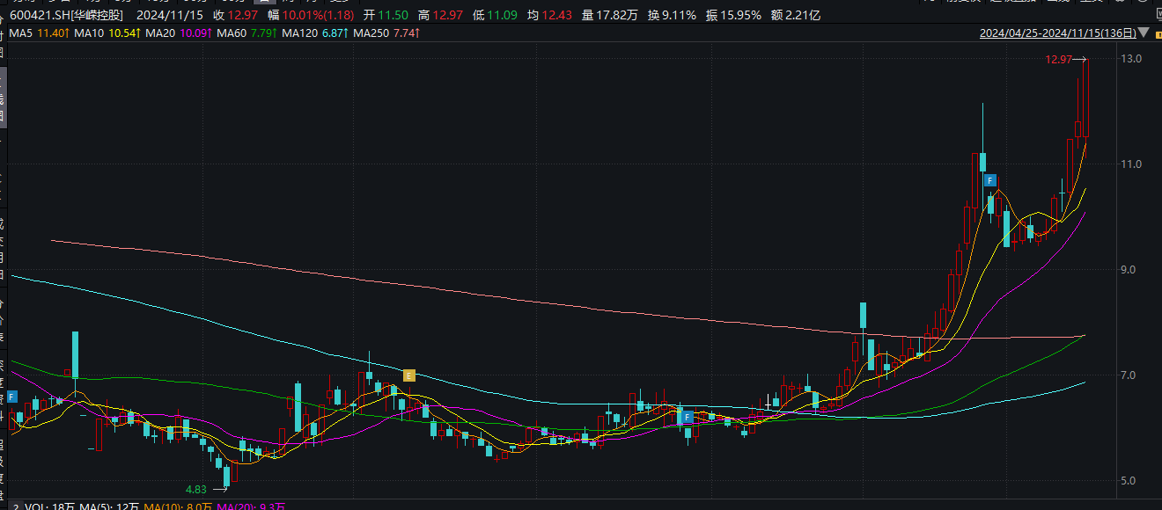Click the 4.83 low price annotation

195,489
